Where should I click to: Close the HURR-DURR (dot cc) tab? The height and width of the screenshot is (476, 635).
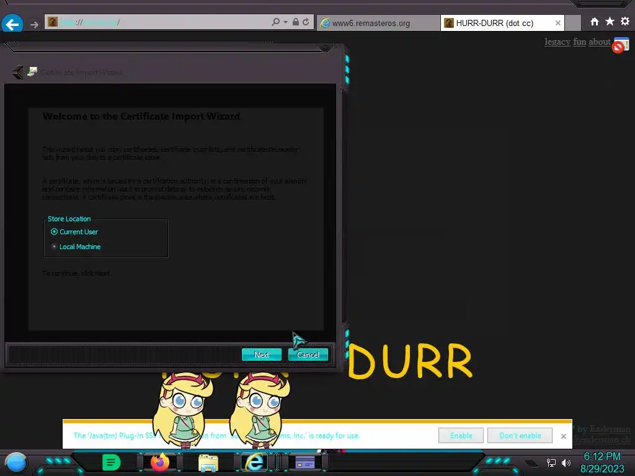point(558,23)
